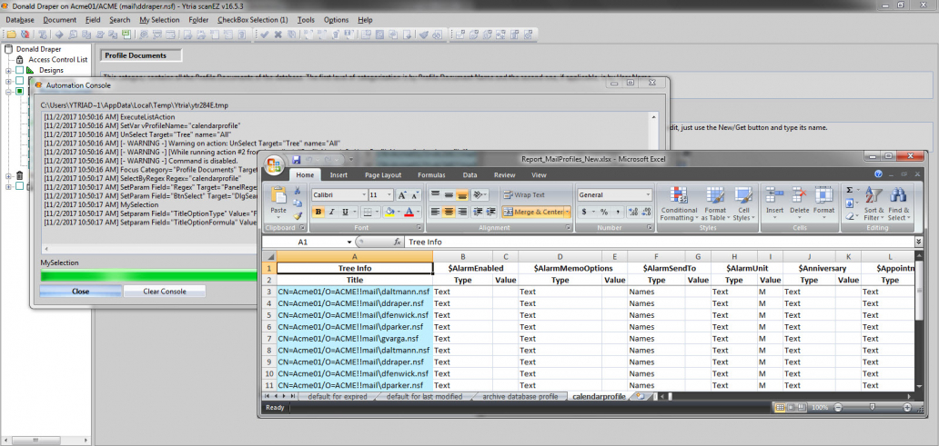The width and height of the screenshot is (939, 446).
Task: Select the 'archive database profile' sheet tab
Action: pos(520,396)
